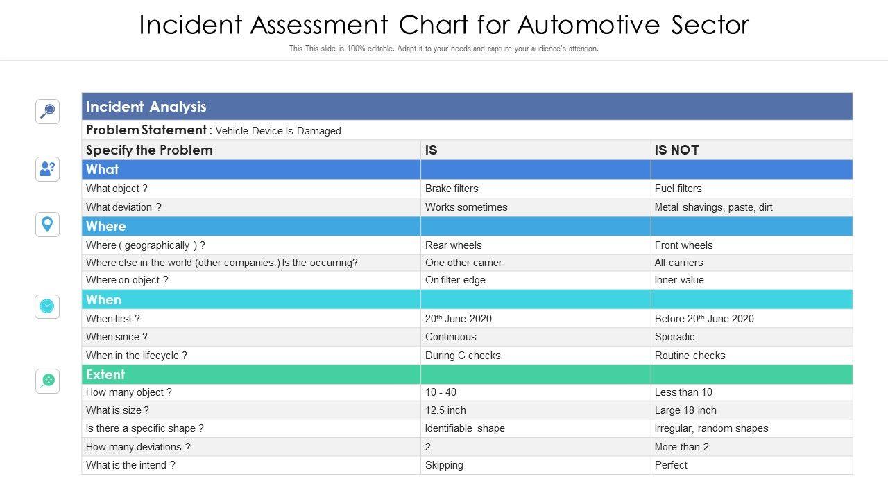
Task: Click the magnifying glass icon
Action: [48, 111]
